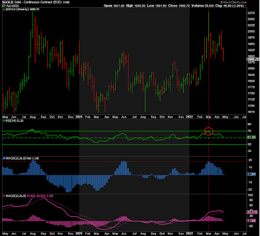This screenshot has width=260, height=236.
Task: Click the 2025 price axis label
Action: coord(251,25)
